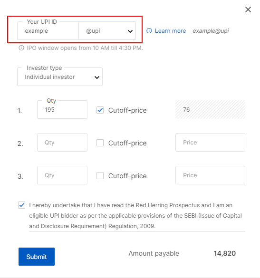Open the Learn more link

pyautogui.click(x=170, y=31)
